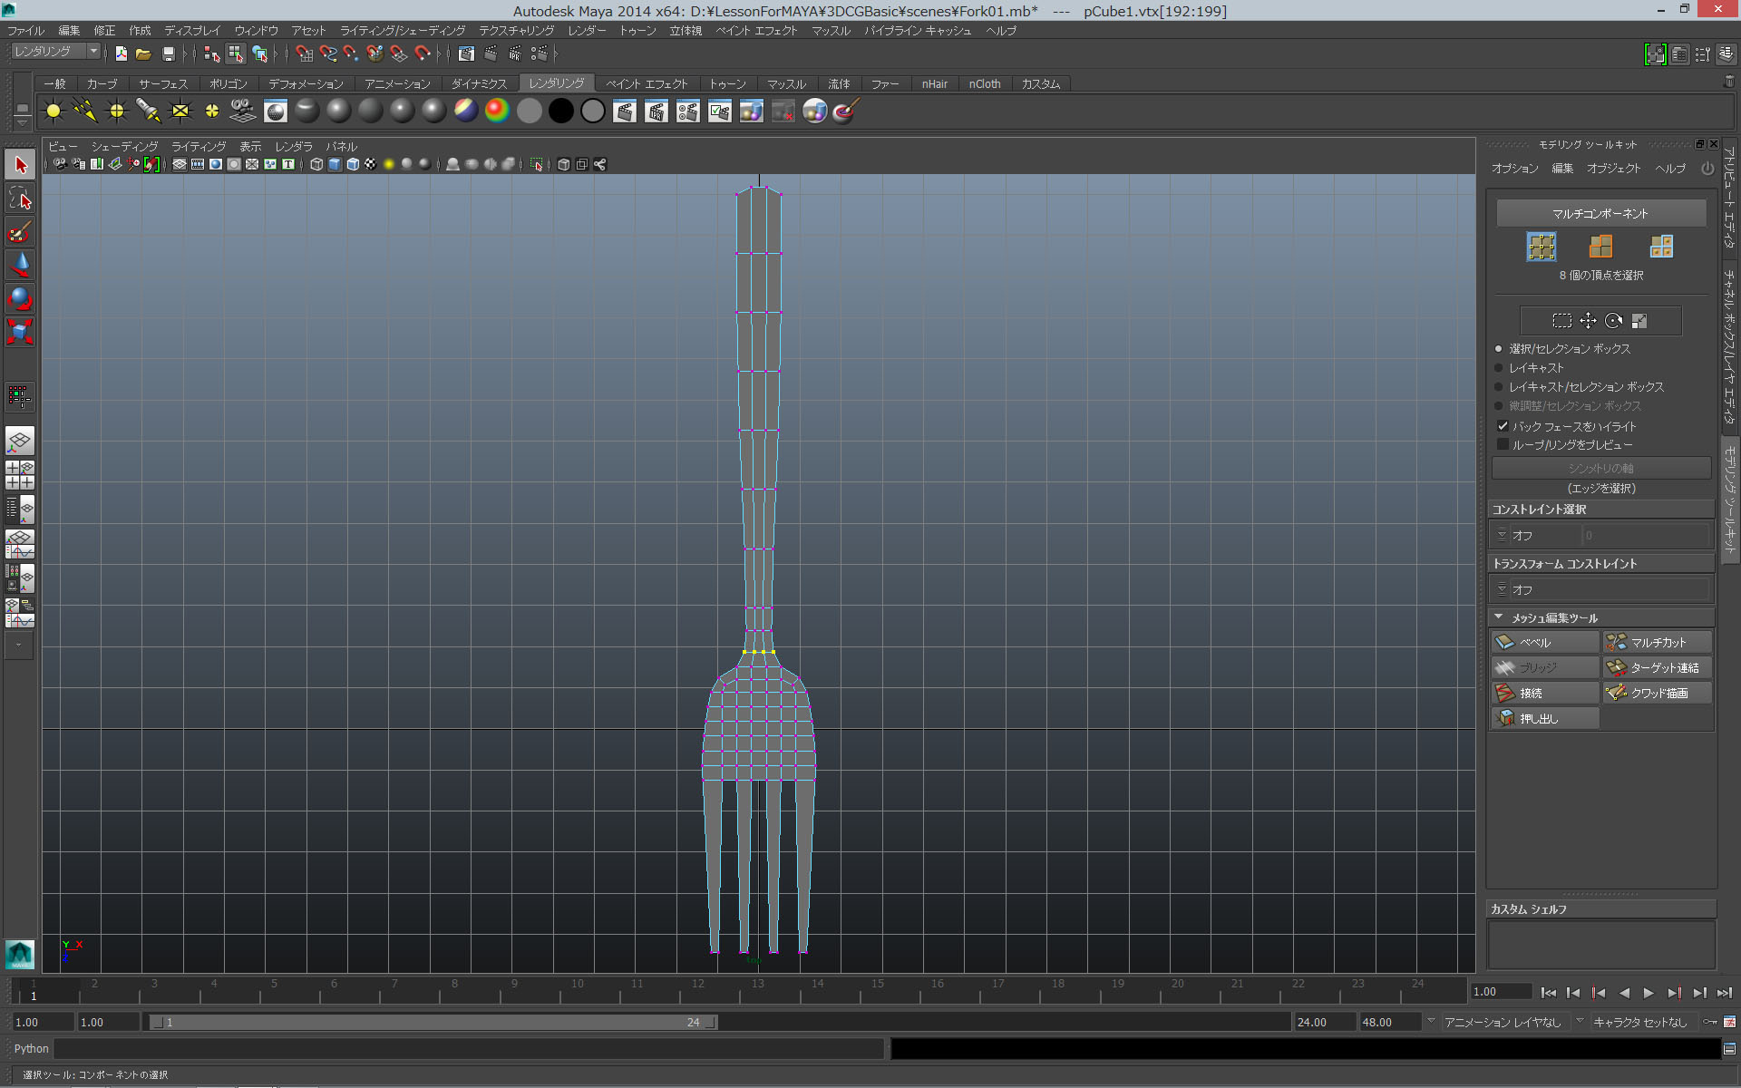
Task: Render the current frame from the shelf
Action: (624, 111)
